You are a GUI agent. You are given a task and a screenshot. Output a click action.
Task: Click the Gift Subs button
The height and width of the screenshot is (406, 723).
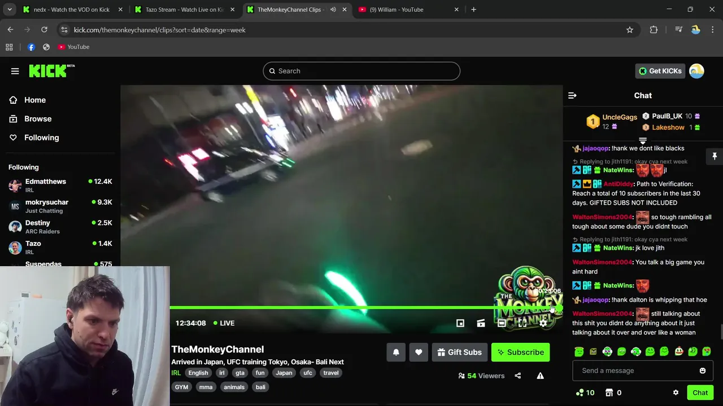[459, 352]
